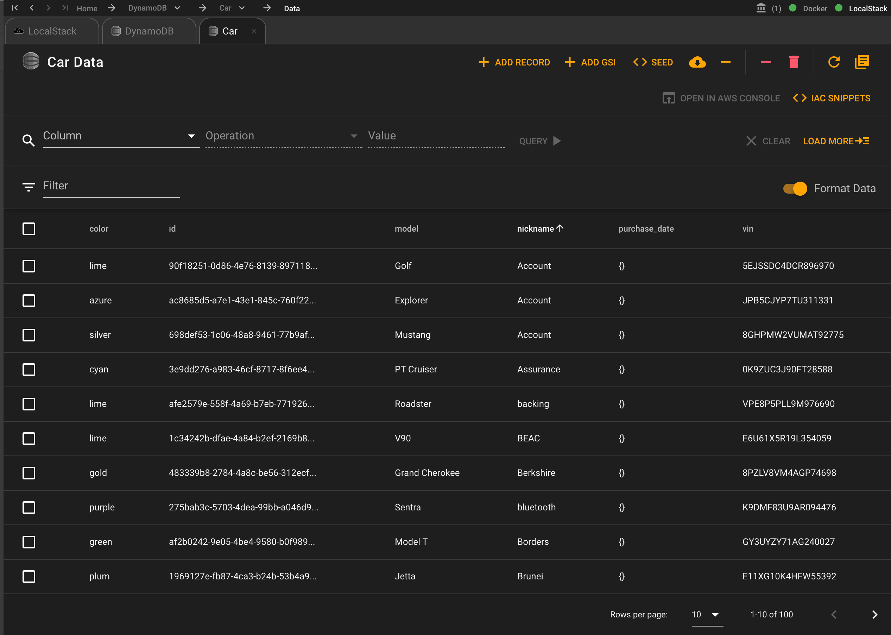Select the Golf row checkbox
Screen dimensions: 891x635
[x=29, y=266]
